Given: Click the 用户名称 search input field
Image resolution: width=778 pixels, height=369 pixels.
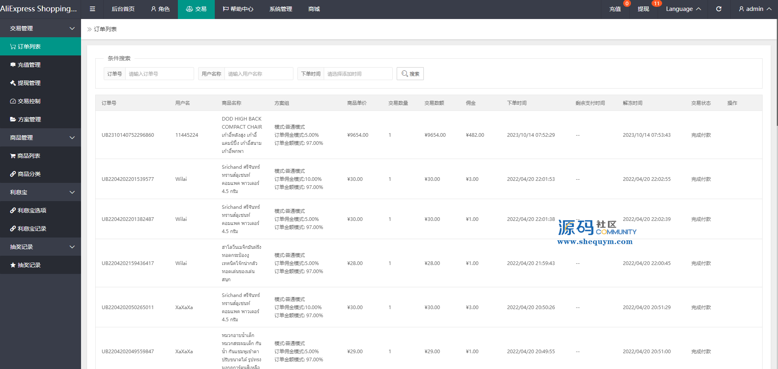Looking at the screenshot, I should 259,74.
